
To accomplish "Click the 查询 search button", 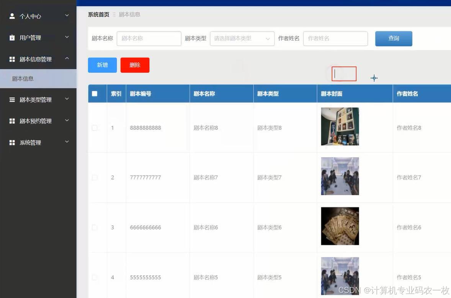I will (x=394, y=38).
